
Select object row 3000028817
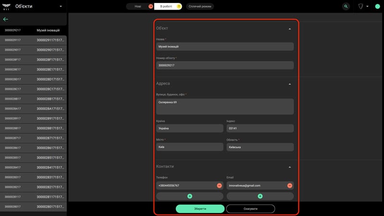(33, 128)
